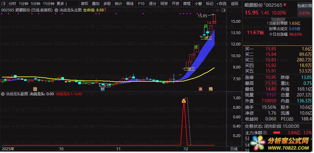The image size is (314, 153).
Task: Click the 回 marker icon on chart
Action: tap(35, 89)
